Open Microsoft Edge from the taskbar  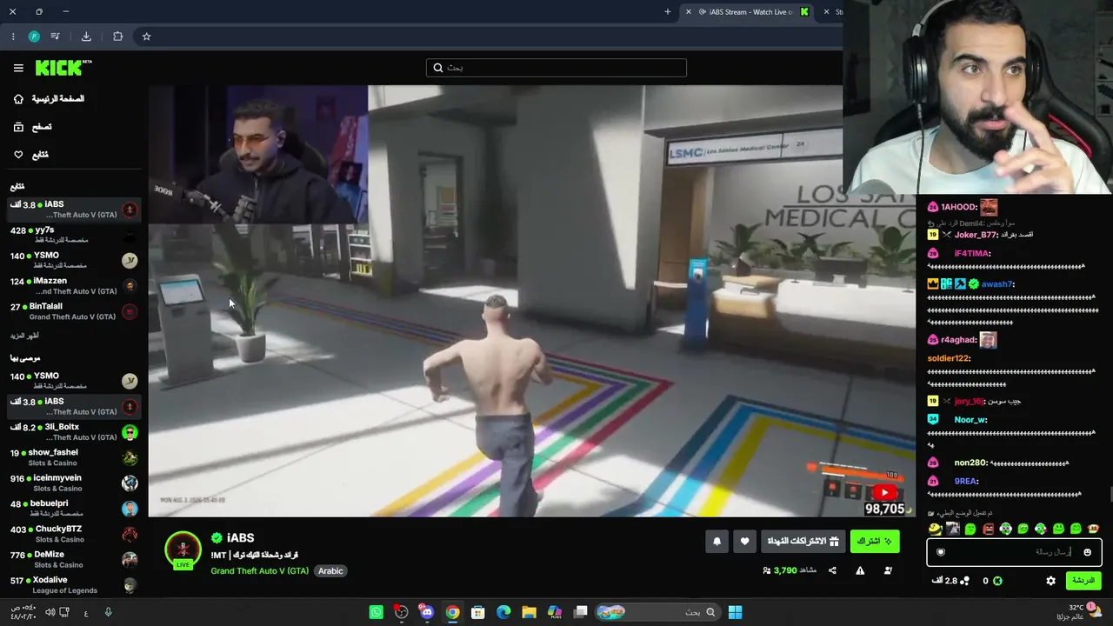pos(503,612)
